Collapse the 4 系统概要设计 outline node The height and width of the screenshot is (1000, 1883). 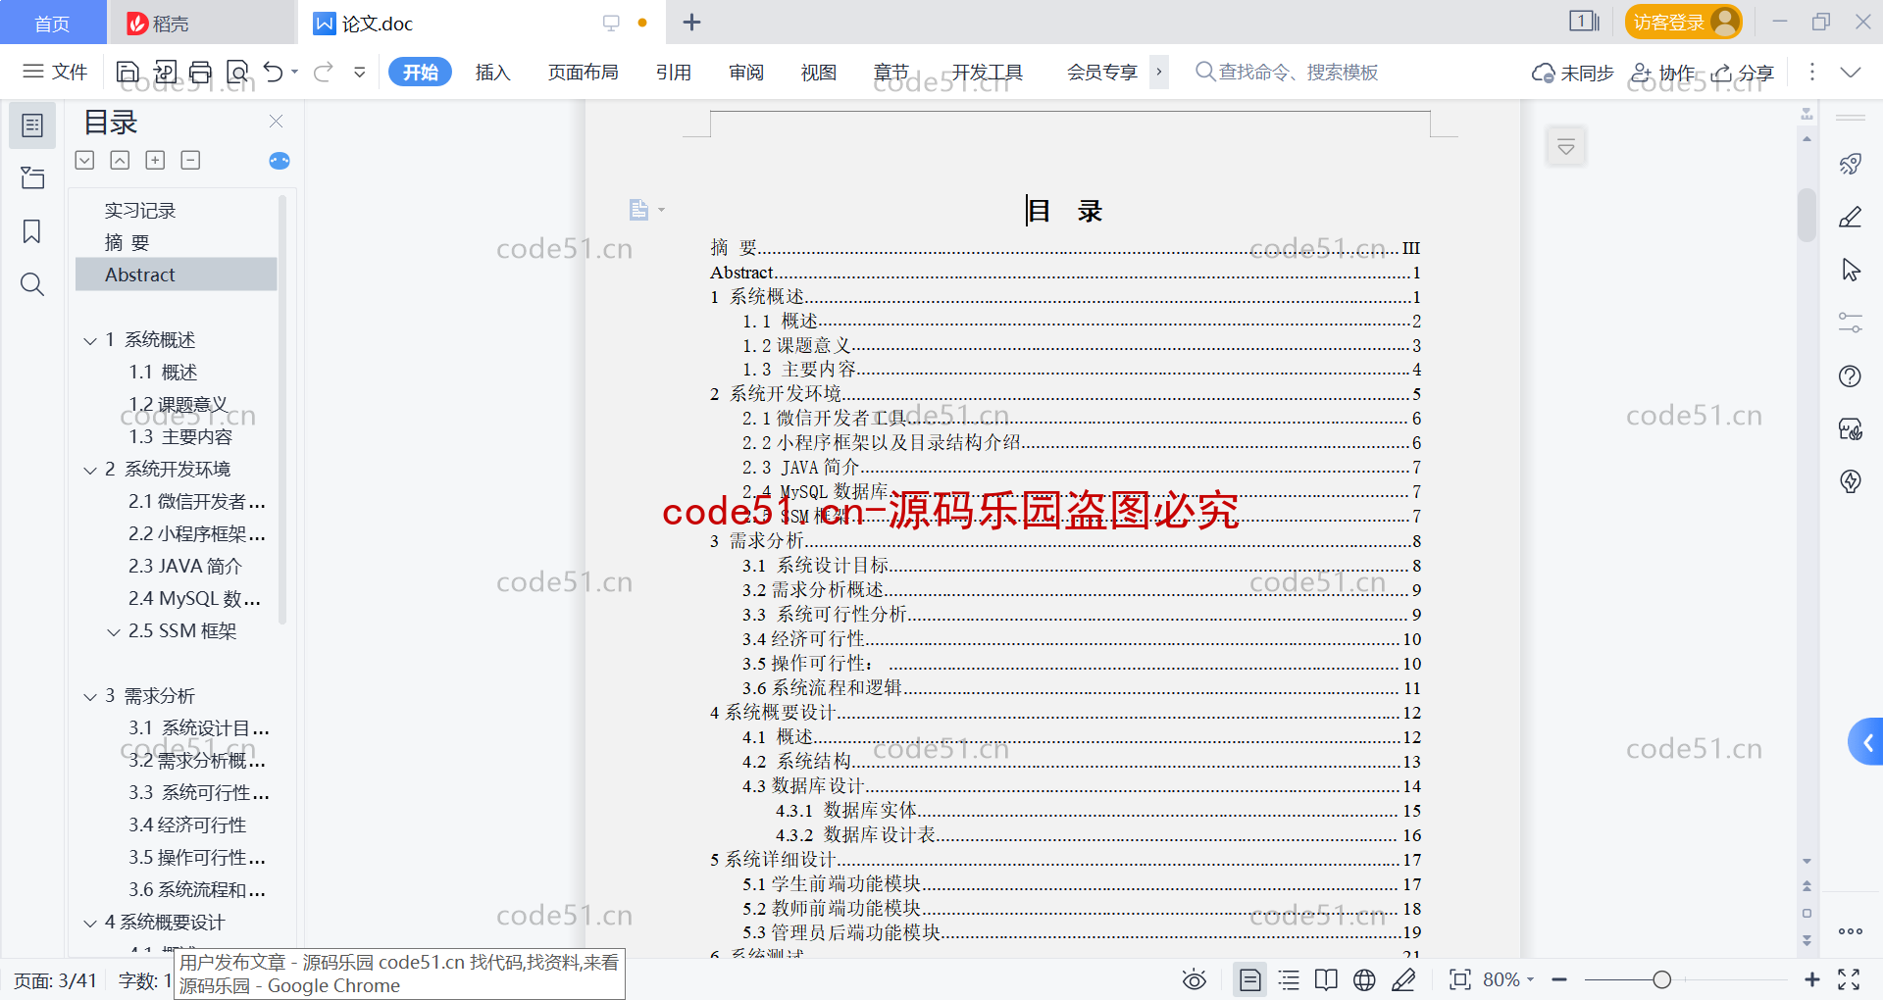[89, 923]
